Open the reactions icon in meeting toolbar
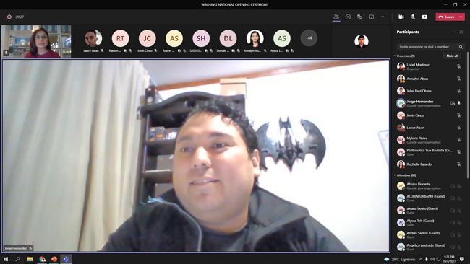 pyautogui.click(x=359, y=17)
